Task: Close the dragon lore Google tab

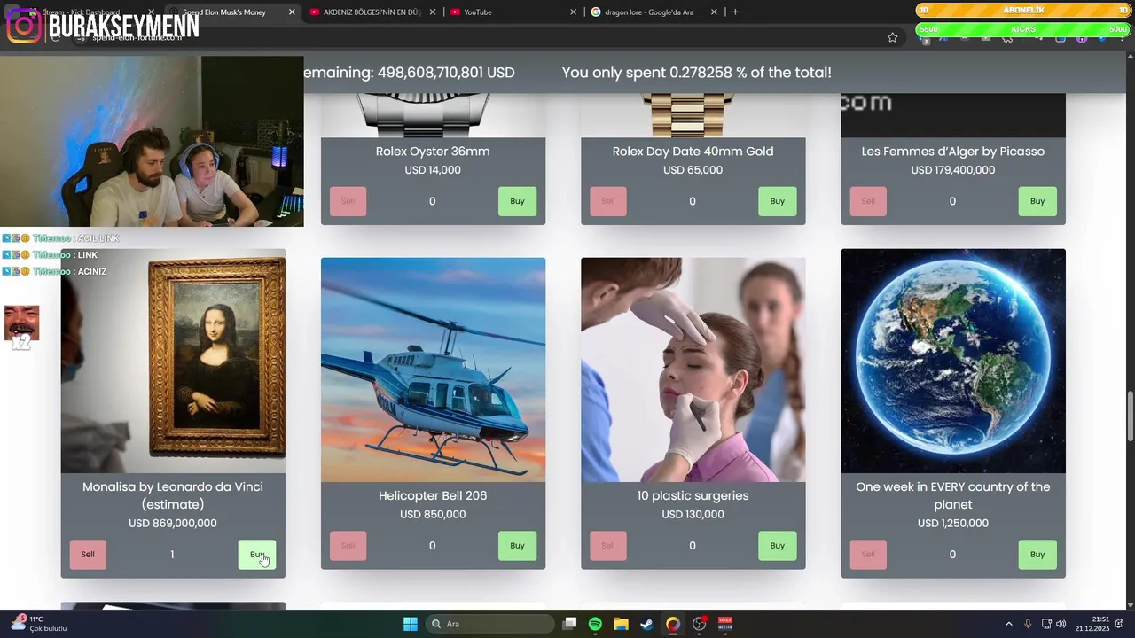Action: (714, 12)
